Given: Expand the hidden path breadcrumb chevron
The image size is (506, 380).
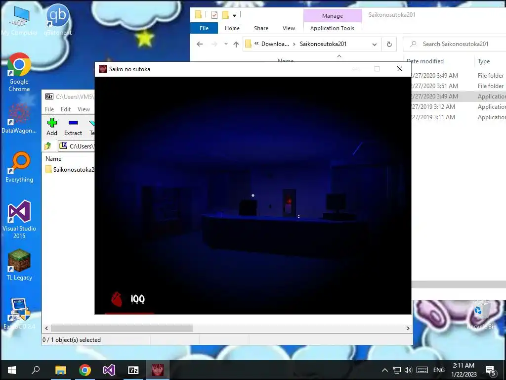Looking at the screenshot, I should (x=256, y=44).
